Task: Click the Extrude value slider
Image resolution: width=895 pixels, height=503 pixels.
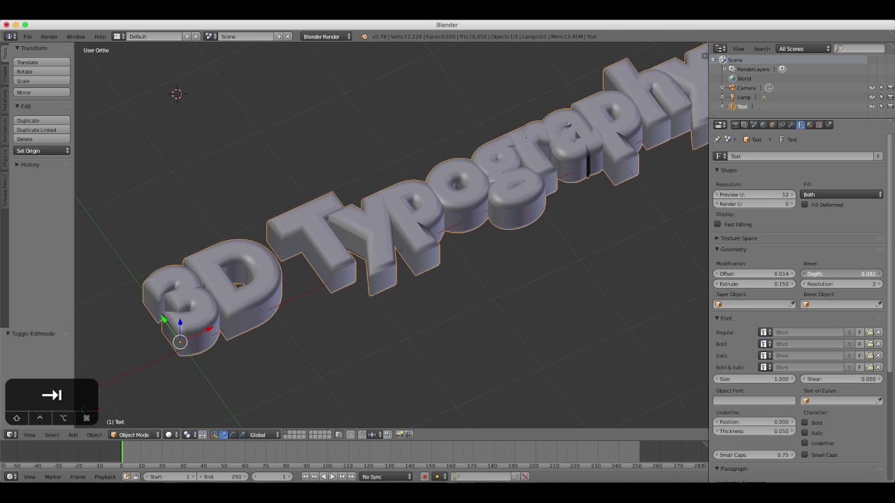Action: tap(754, 284)
